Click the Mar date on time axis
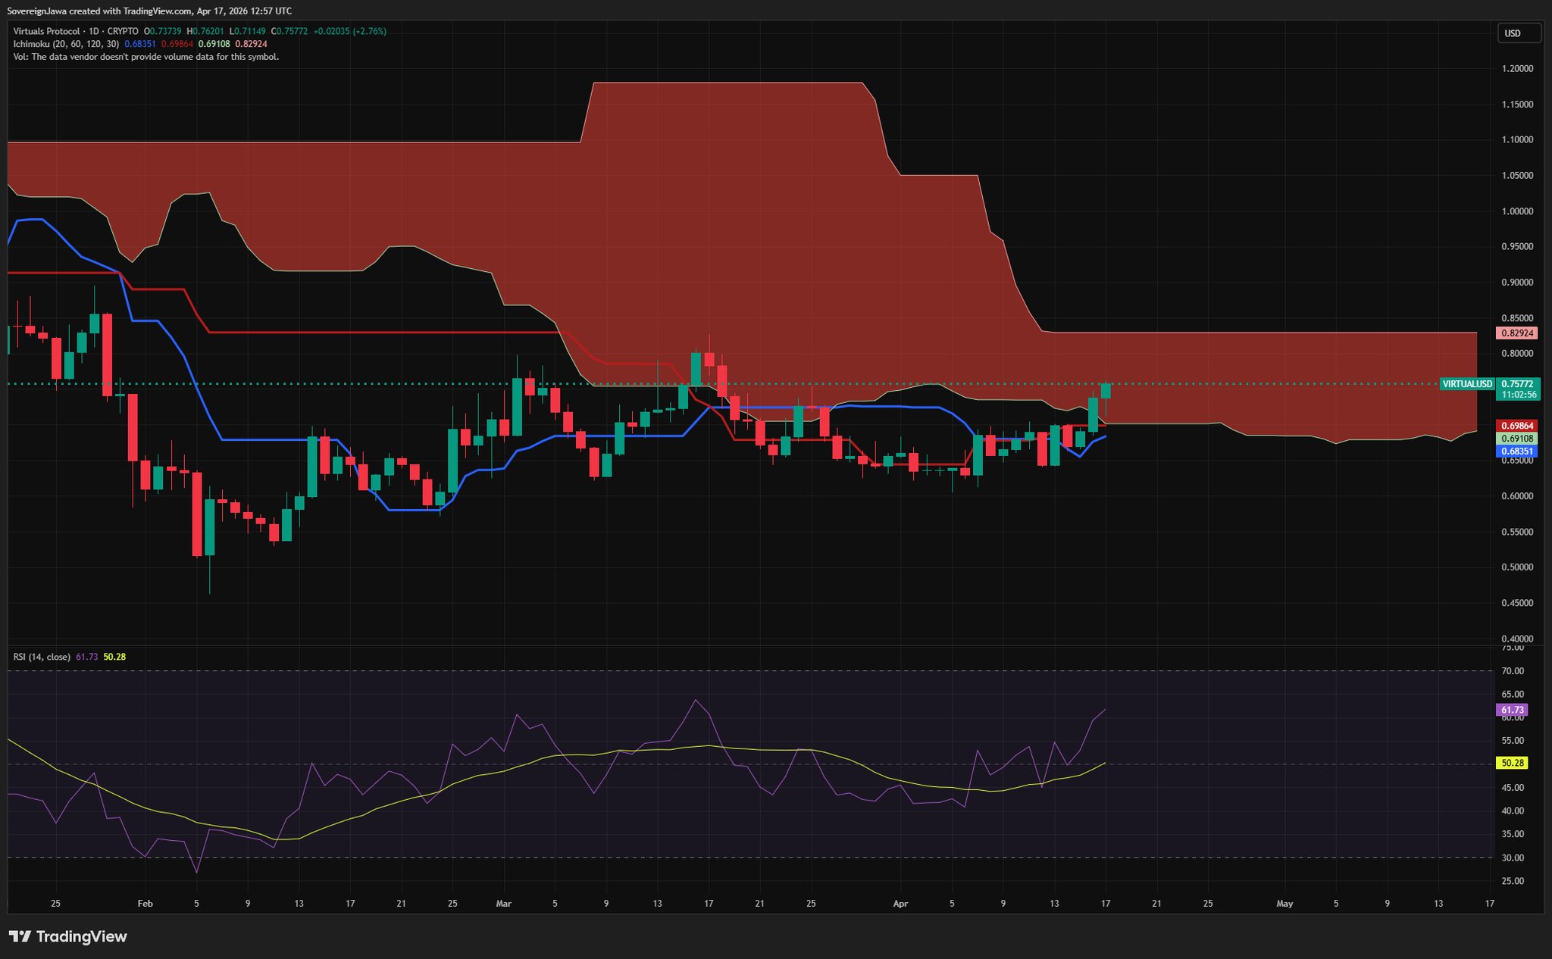The image size is (1552, 959). click(x=503, y=904)
